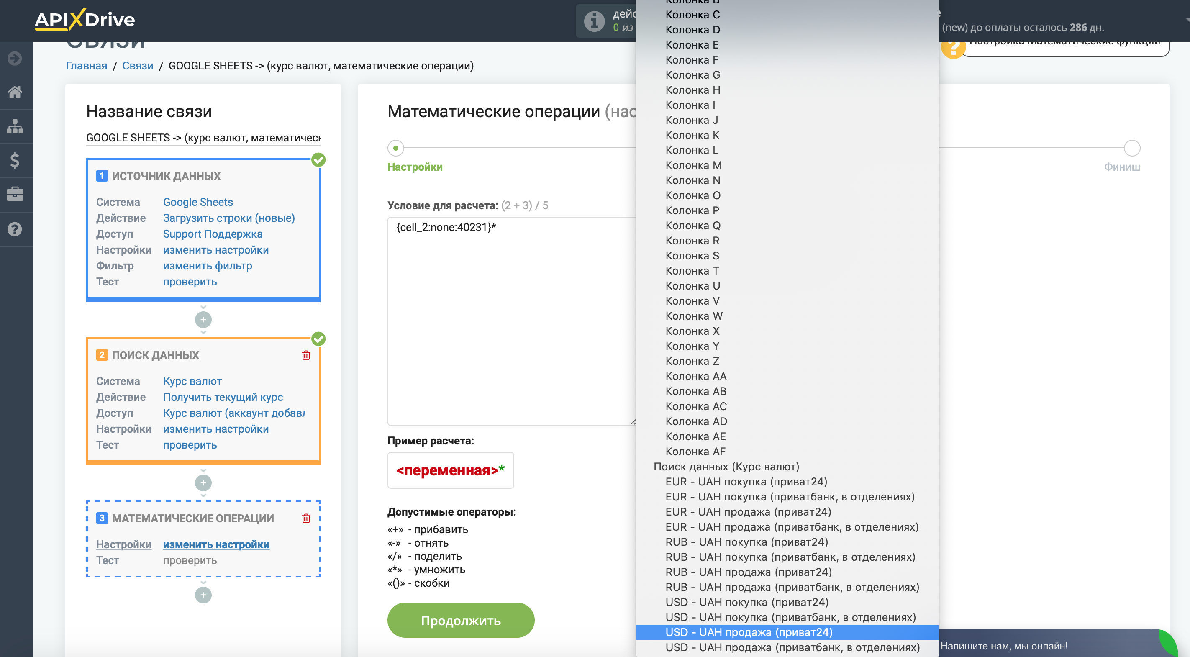Delete the Математические операции block
The width and height of the screenshot is (1190, 657).
pos(306,518)
